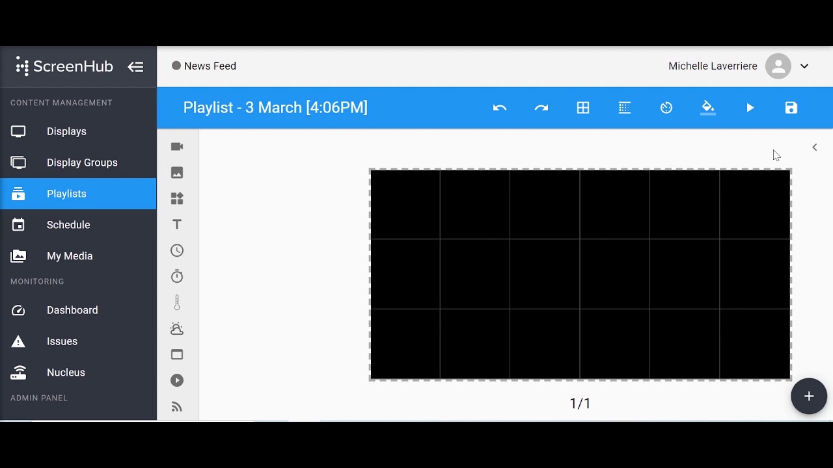Viewport: 833px width, 468px height.
Task: Add a text element
Action: coord(177,224)
